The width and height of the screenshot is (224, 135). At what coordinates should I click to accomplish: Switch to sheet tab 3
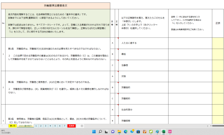point(45,126)
